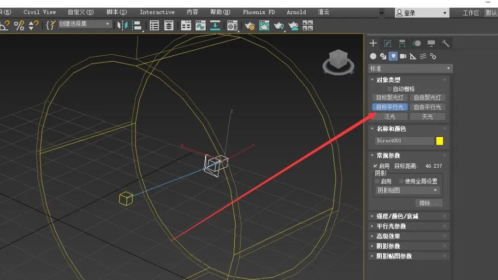Enable the shadows 启用 checkbox
498x280 pixels.
tap(377, 181)
